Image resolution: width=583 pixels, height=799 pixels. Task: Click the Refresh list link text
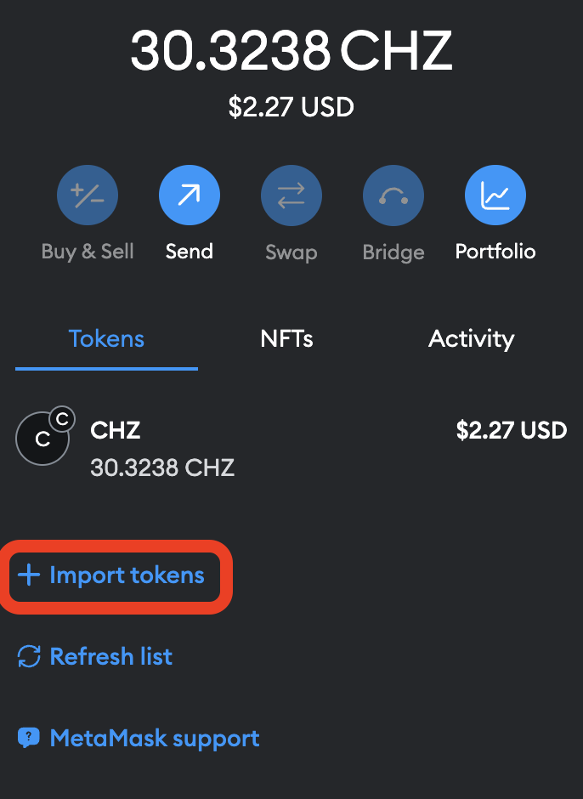tap(111, 657)
